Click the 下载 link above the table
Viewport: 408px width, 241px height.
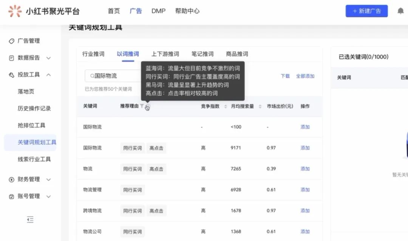click(x=285, y=75)
